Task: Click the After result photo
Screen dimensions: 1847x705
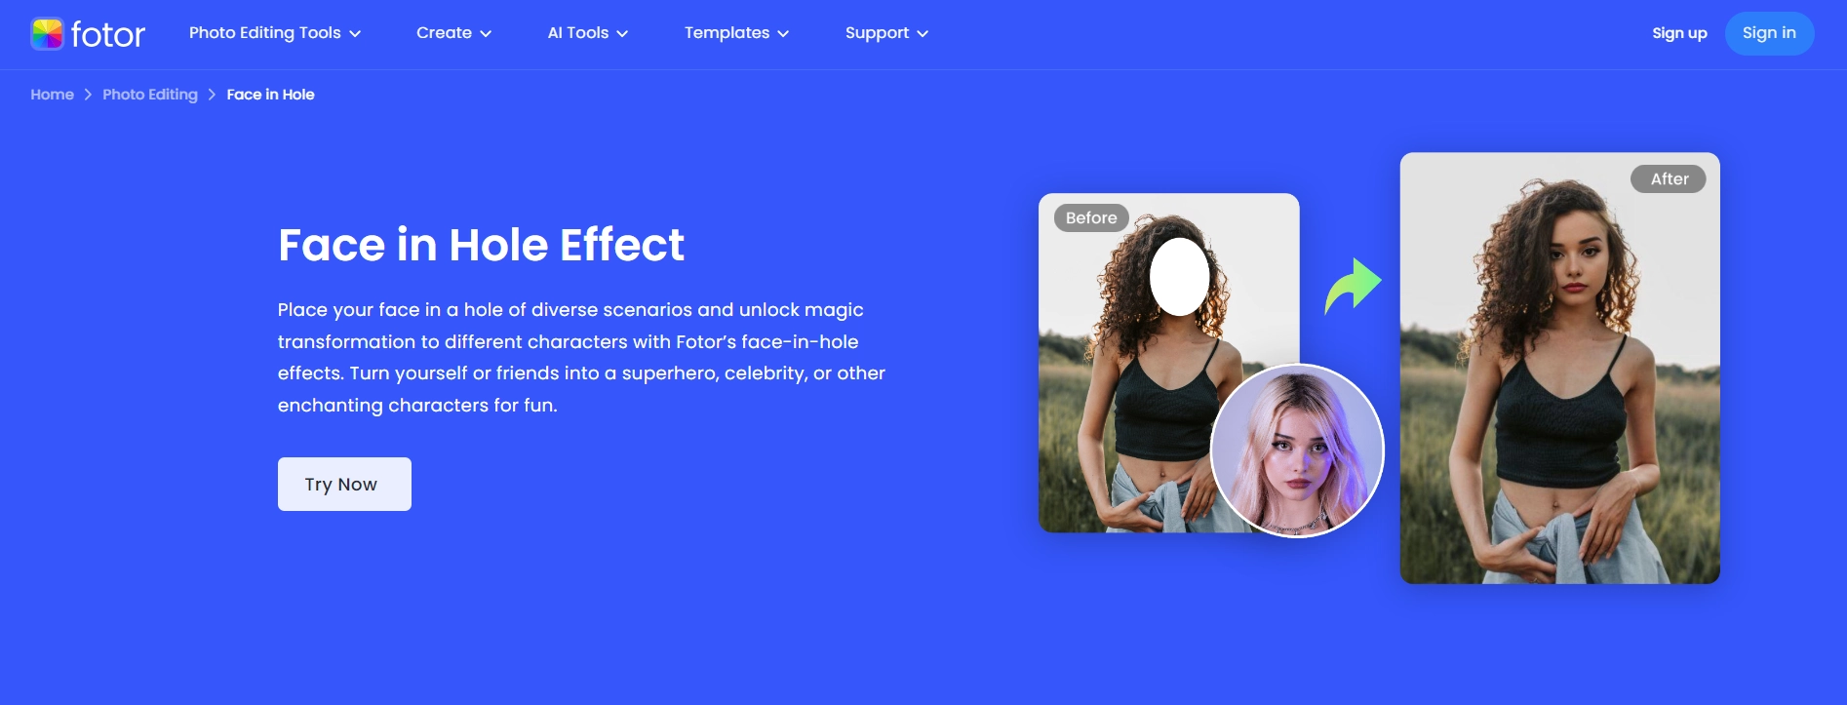Action: (1559, 369)
